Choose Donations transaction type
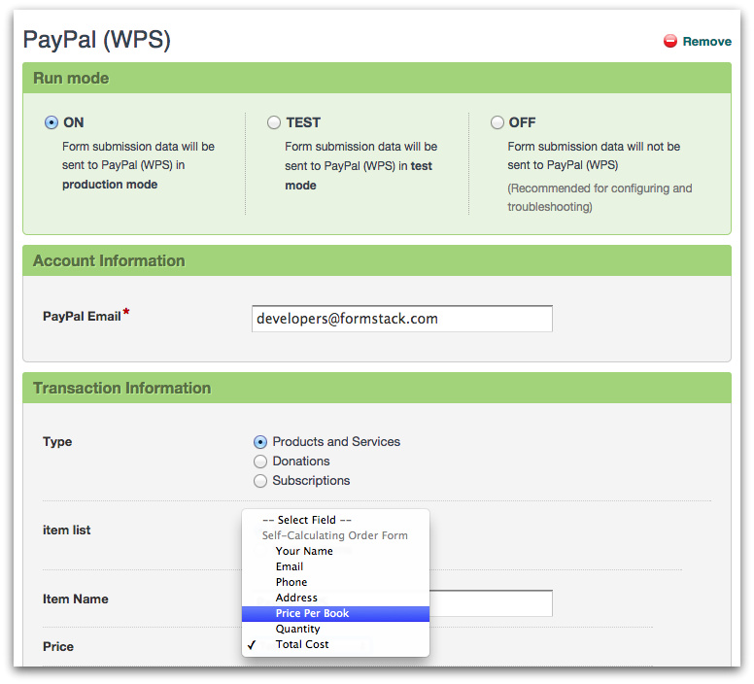 click(x=260, y=462)
